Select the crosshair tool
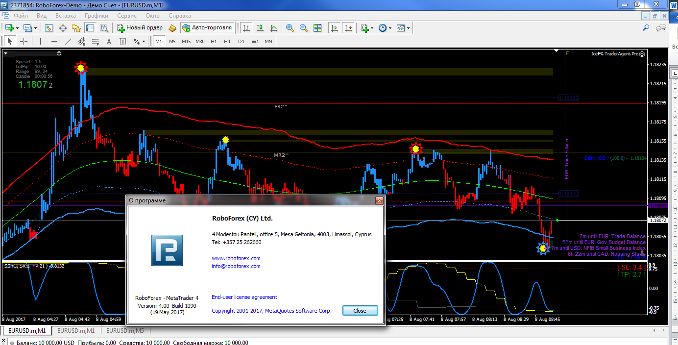Screen dimensions: 678x345 [23, 42]
